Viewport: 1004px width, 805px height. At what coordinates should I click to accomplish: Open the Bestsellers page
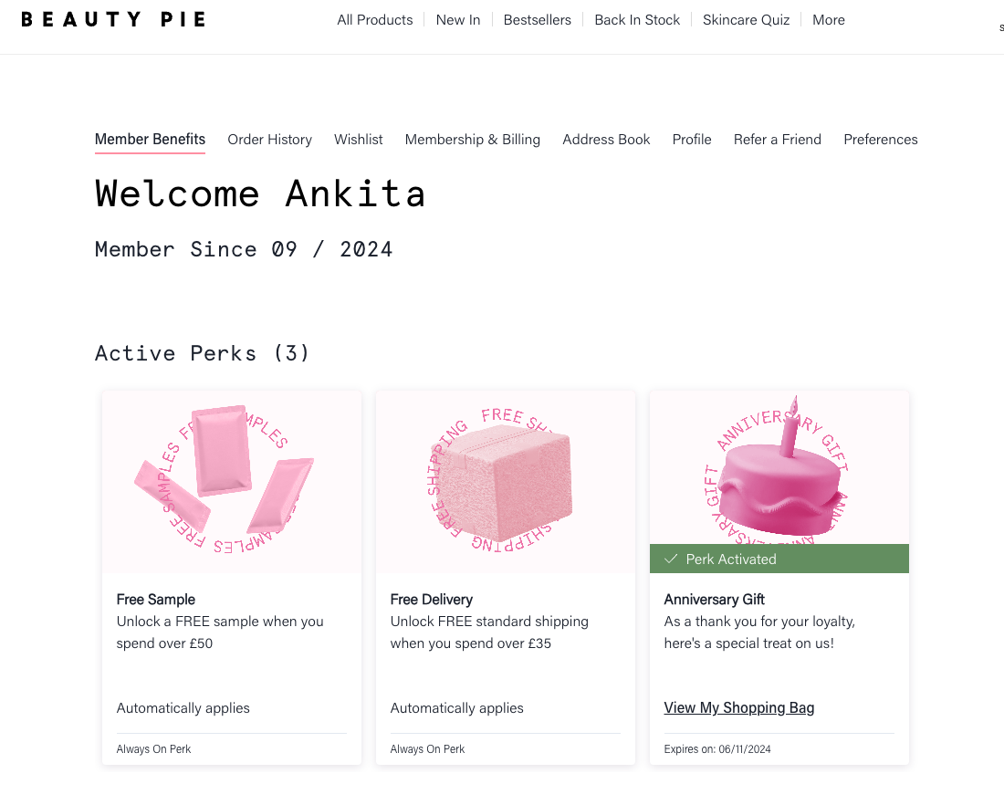point(538,20)
